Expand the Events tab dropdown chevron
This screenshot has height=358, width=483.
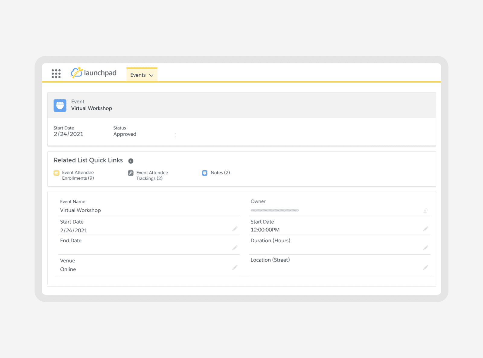coord(151,75)
